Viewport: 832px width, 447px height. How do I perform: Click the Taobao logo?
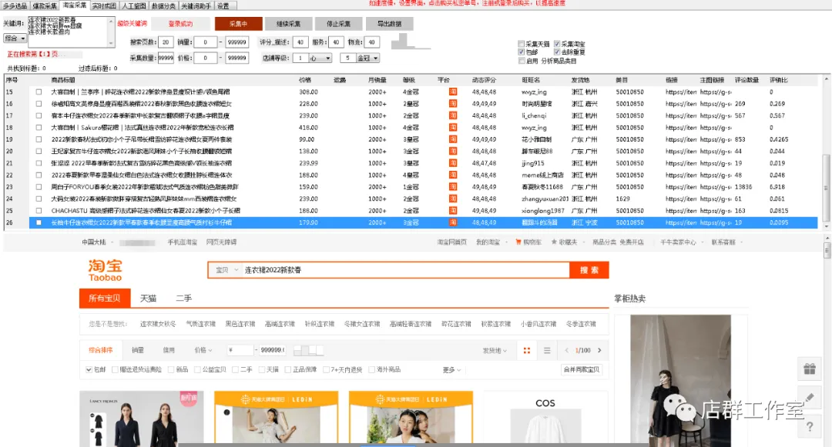[105, 270]
